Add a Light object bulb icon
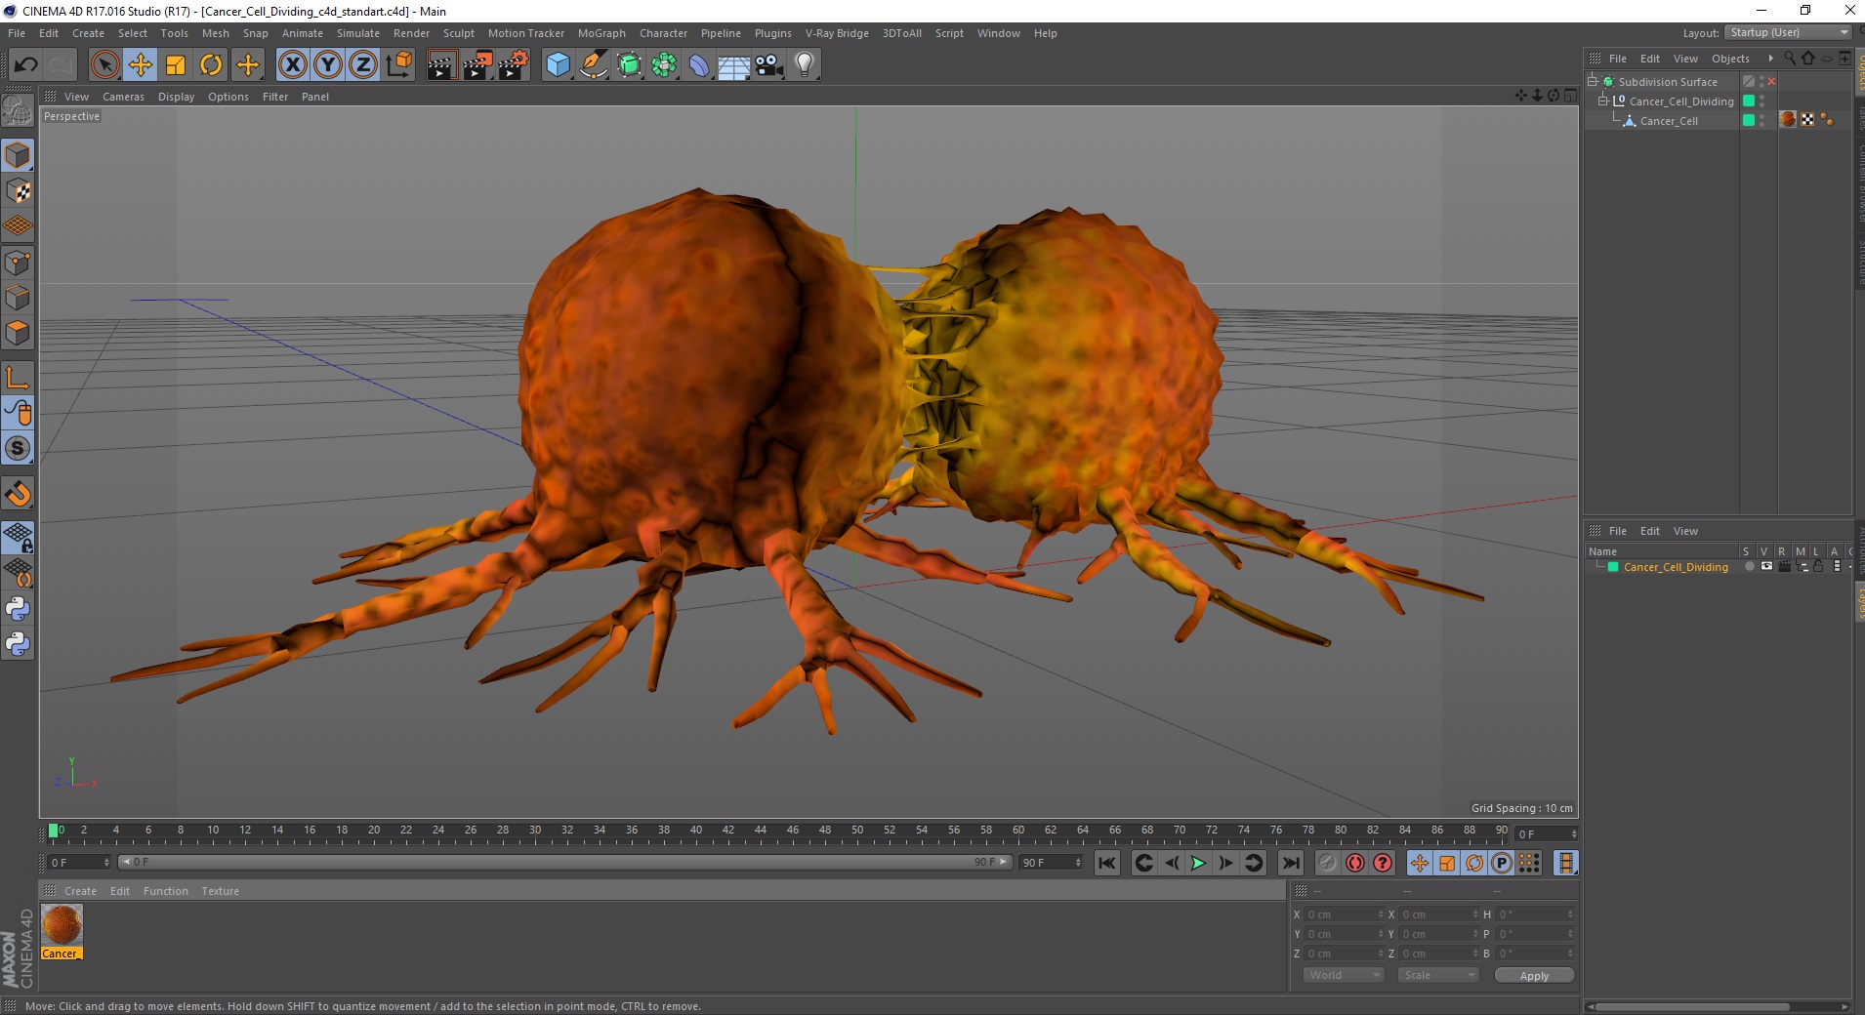The height and width of the screenshot is (1015, 1865). [805, 65]
